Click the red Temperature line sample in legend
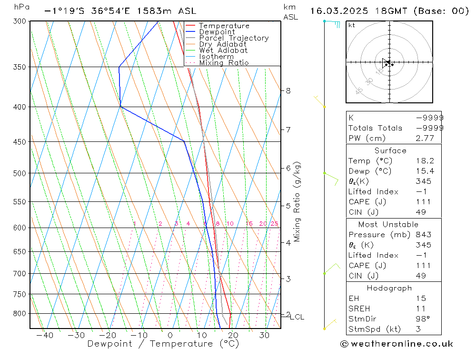Viewport: 476px width, 349px height. point(190,26)
